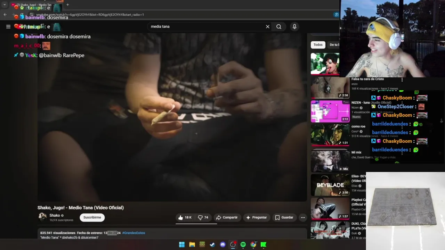The image size is (445, 250).
Task: Start voice search with the microphone icon
Action: [294, 26]
